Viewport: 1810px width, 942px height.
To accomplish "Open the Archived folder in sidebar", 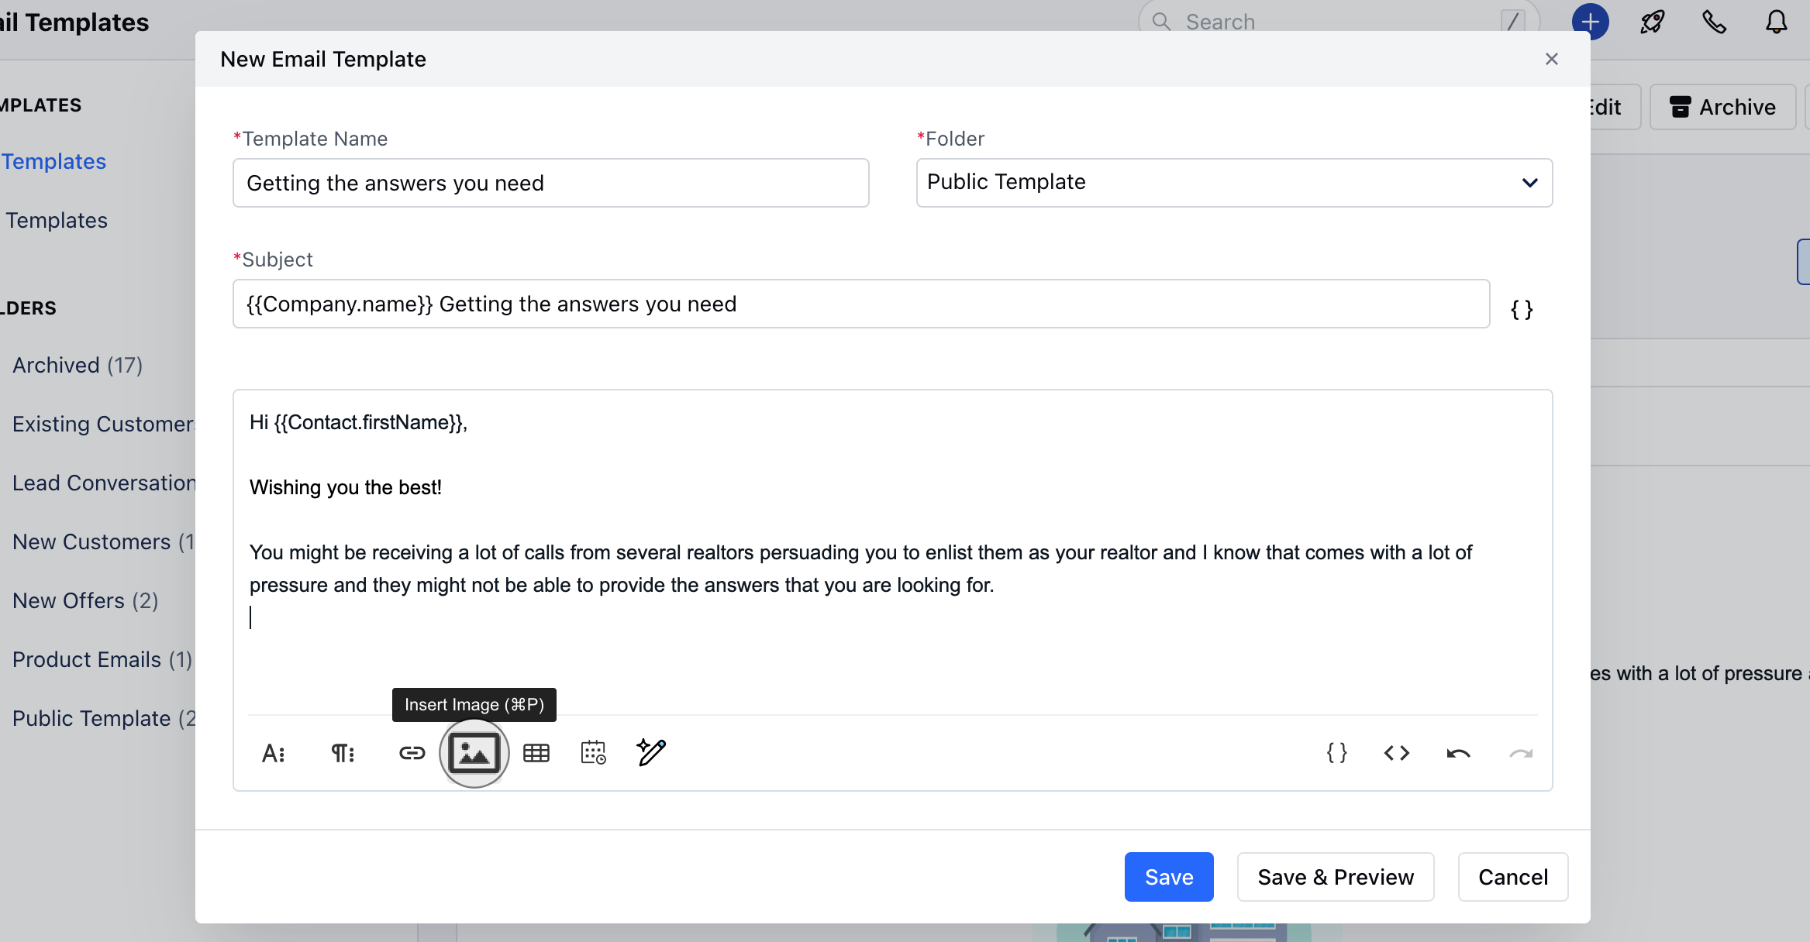I will (x=78, y=365).
